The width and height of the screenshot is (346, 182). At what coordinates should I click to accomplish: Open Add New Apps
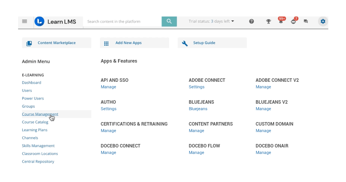click(135, 43)
